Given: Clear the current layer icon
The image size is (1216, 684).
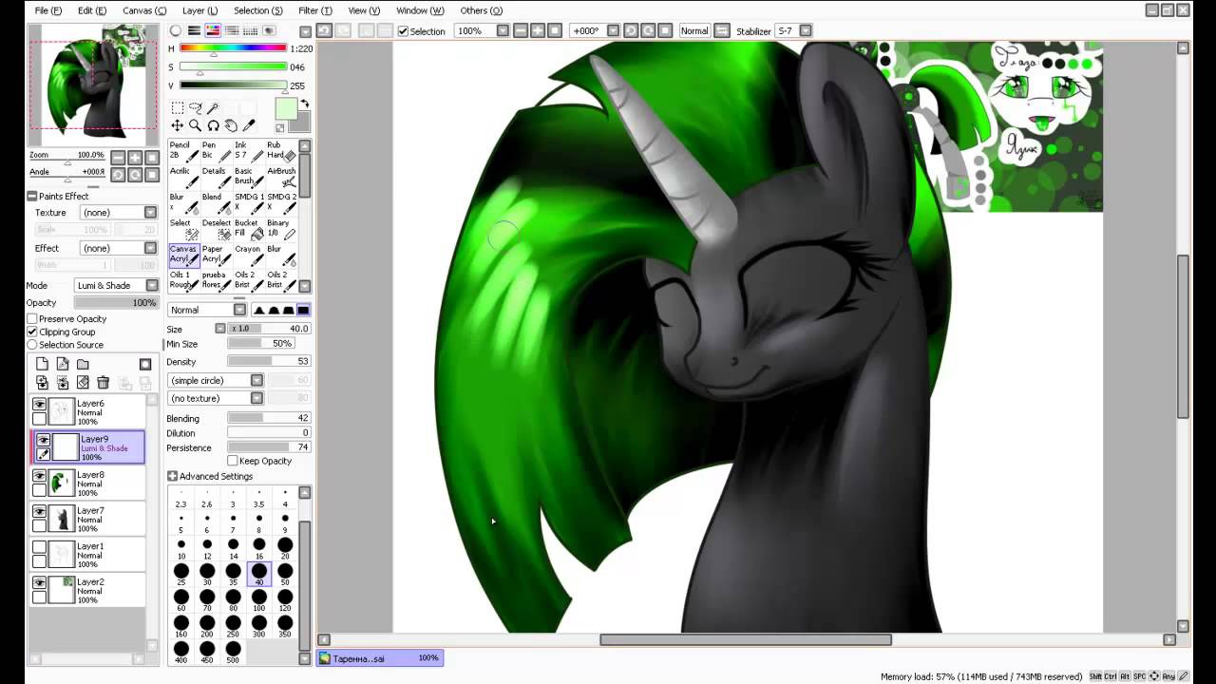Looking at the screenshot, I should point(83,382).
